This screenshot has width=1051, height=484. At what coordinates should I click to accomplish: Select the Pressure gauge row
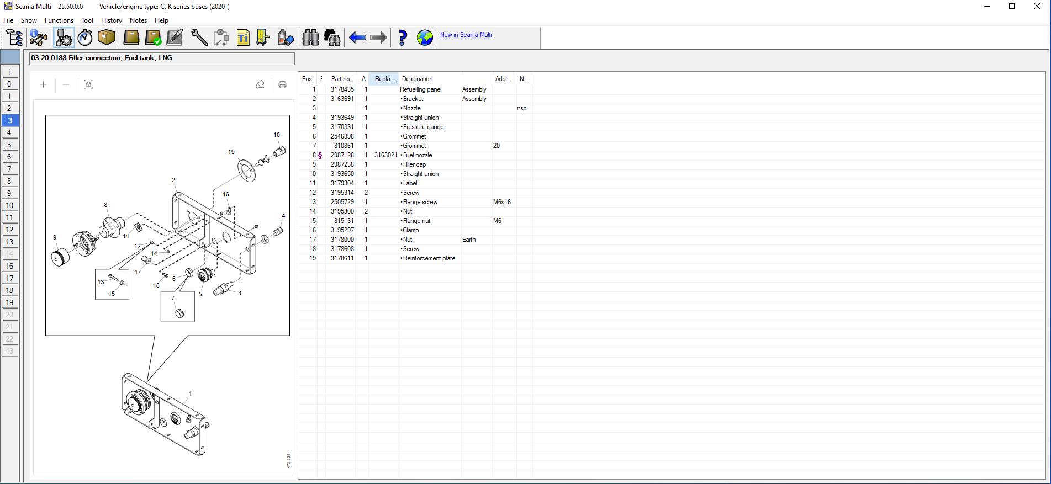423,127
